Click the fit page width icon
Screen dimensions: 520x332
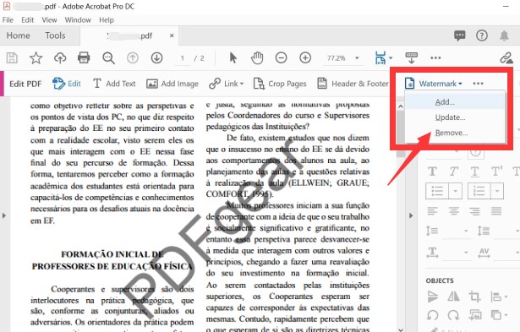coord(380,58)
